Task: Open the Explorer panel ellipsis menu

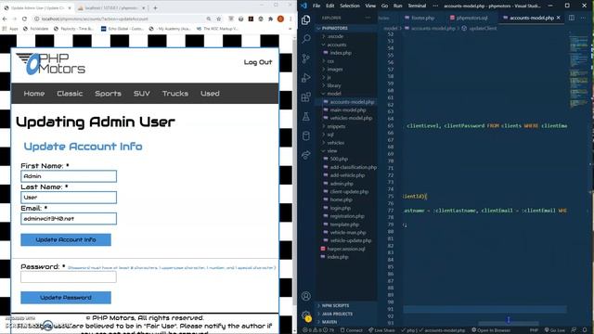Action: click(x=368, y=18)
